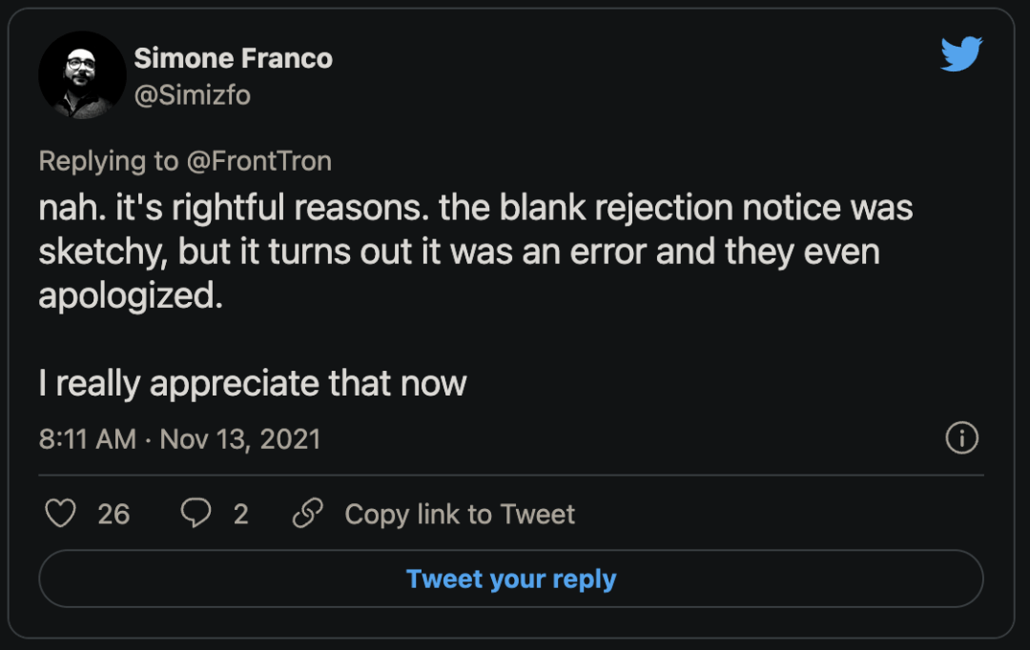The height and width of the screenshot is (650, 1030).
Task: Click the 2 replies count
Action: pos(240,515)
